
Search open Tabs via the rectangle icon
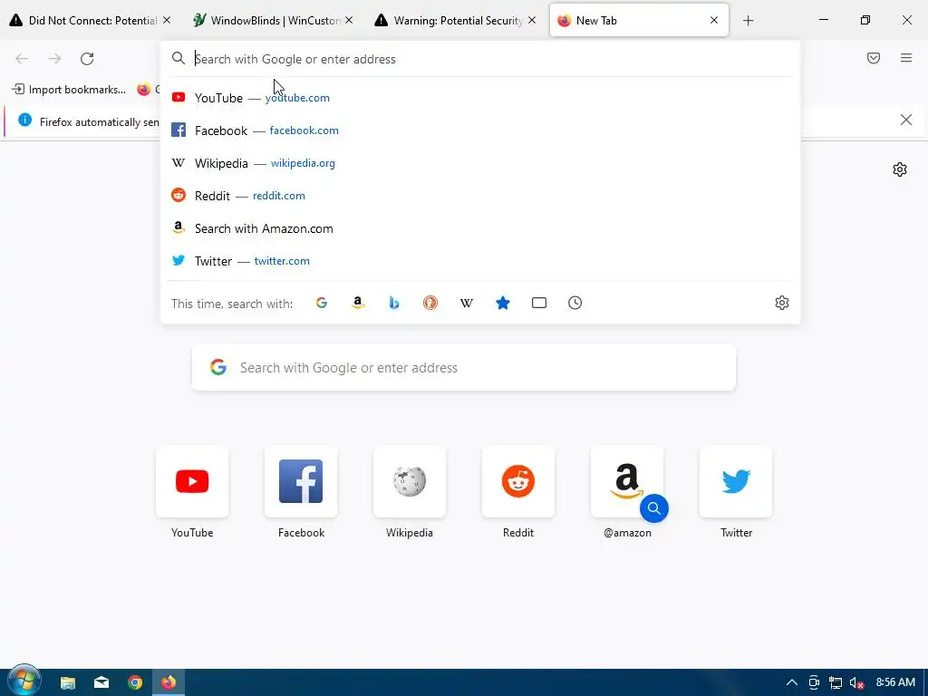539,303
